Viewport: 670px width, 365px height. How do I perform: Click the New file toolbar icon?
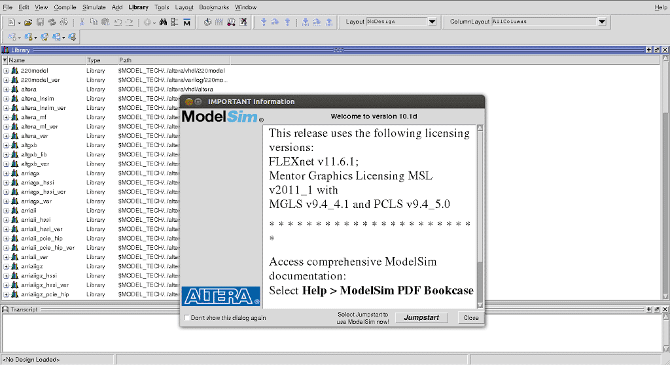tap(12, 22)
